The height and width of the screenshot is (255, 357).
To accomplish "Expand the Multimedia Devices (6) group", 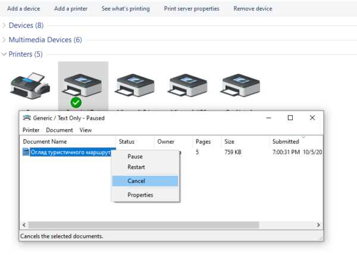I will pyautogui.click(x=4, y=40).
